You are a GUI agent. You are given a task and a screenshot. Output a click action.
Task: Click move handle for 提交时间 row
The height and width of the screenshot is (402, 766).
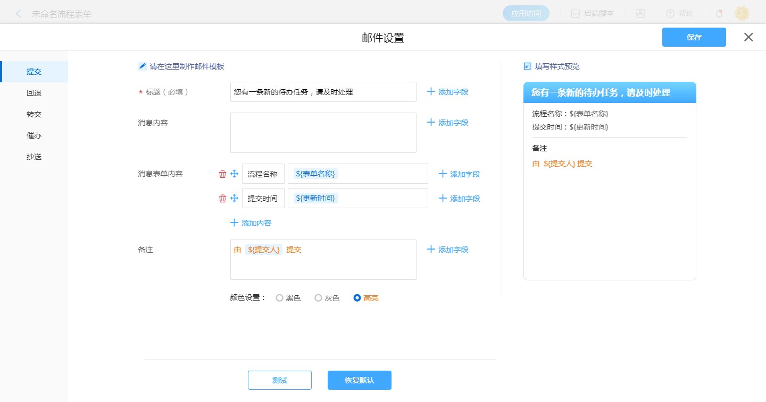[234, 199]
